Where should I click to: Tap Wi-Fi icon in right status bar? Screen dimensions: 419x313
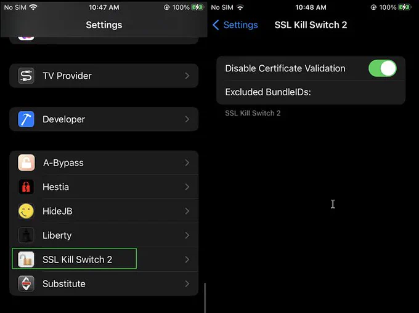pos(240,7)
